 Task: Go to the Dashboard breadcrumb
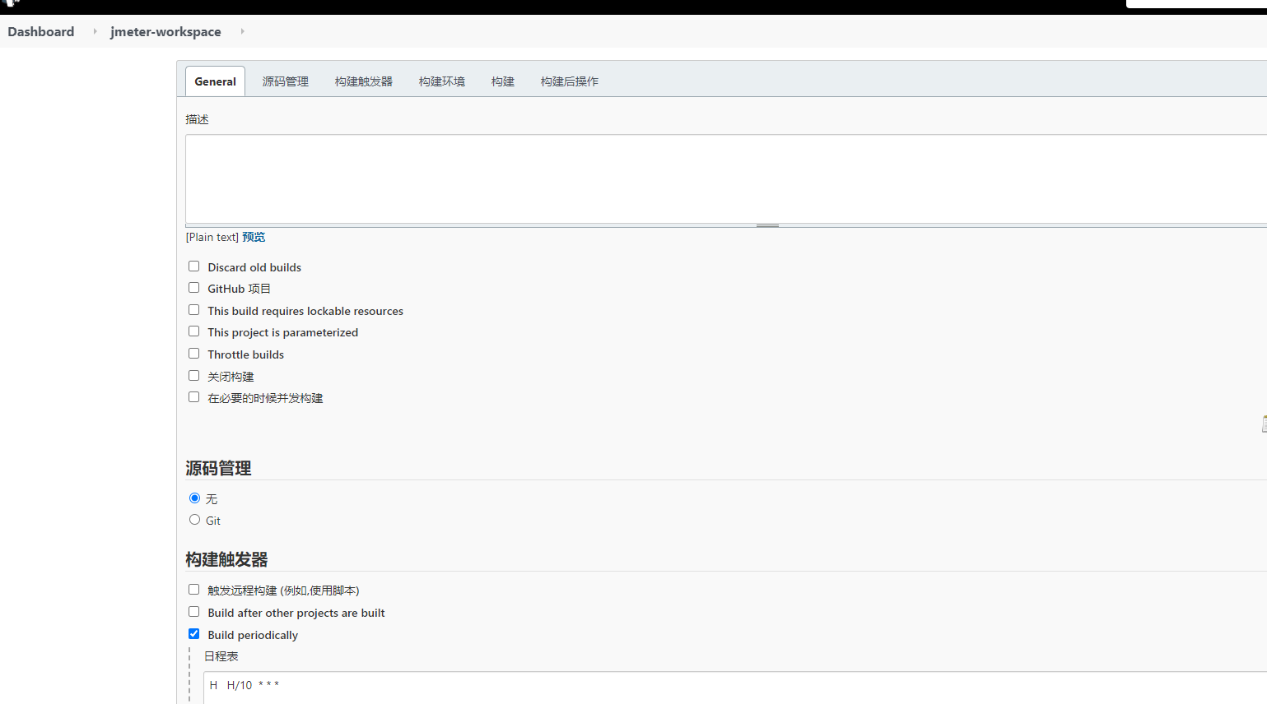41,31
